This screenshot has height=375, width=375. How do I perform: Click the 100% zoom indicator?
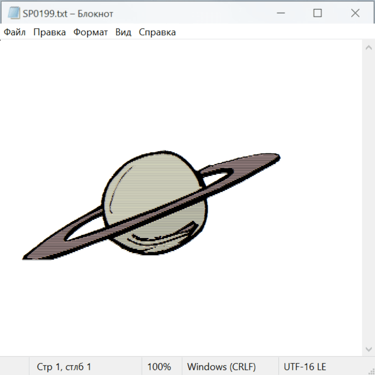tap(159, 367)
